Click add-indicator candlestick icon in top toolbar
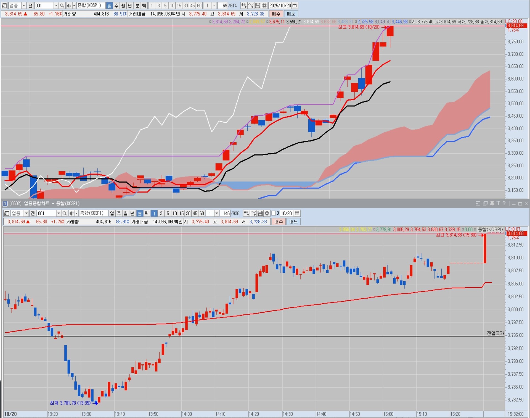This screenshot has width=530, height=418. pyautogui.click(x=244, y=6)
